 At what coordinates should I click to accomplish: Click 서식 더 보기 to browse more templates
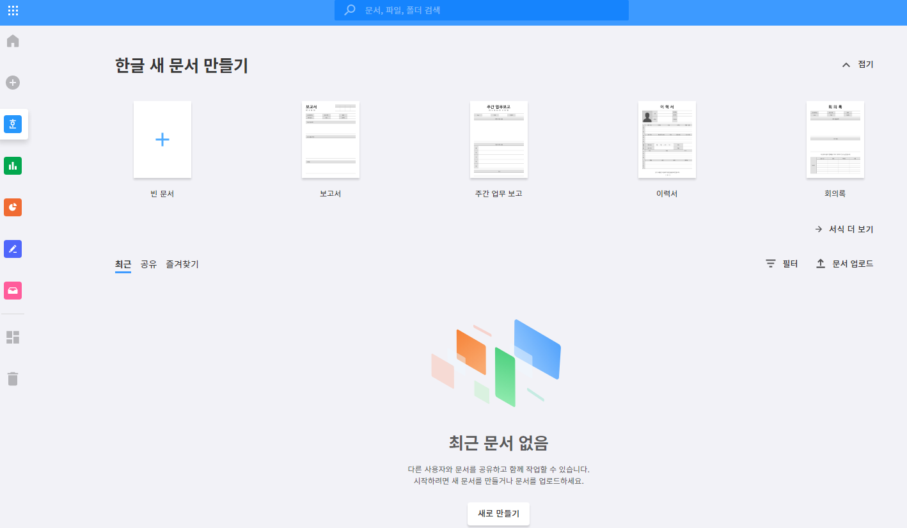coord(846,228)
